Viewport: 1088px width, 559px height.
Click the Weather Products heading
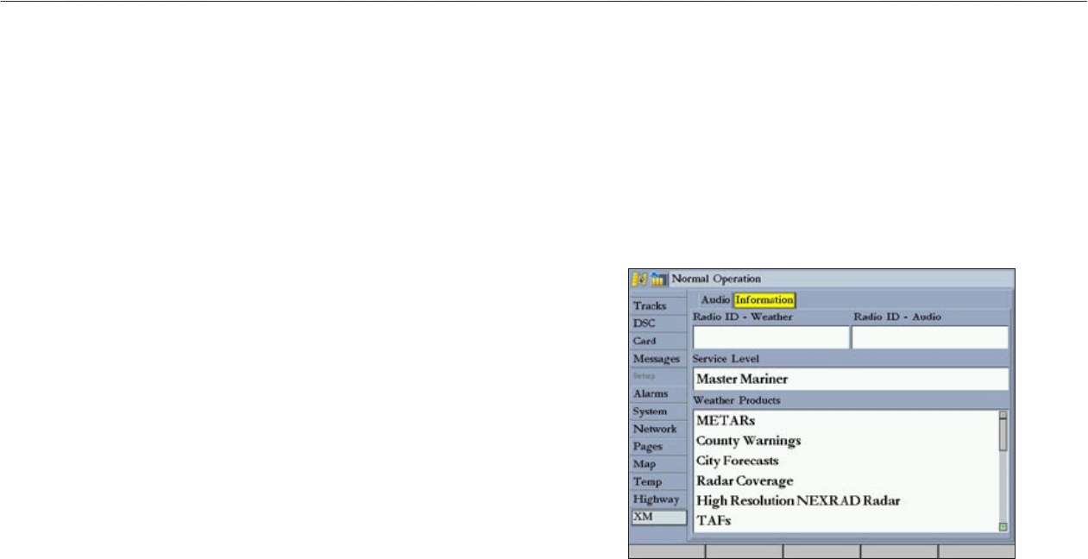click(737, 401)
